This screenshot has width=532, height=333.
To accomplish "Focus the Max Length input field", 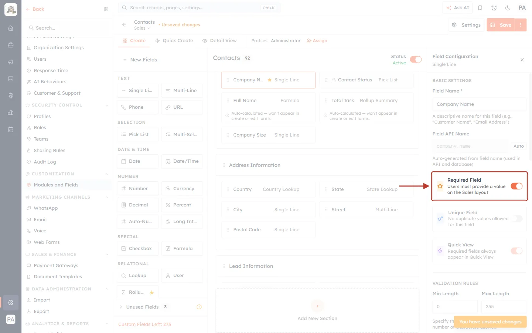I will pos(504,307).
